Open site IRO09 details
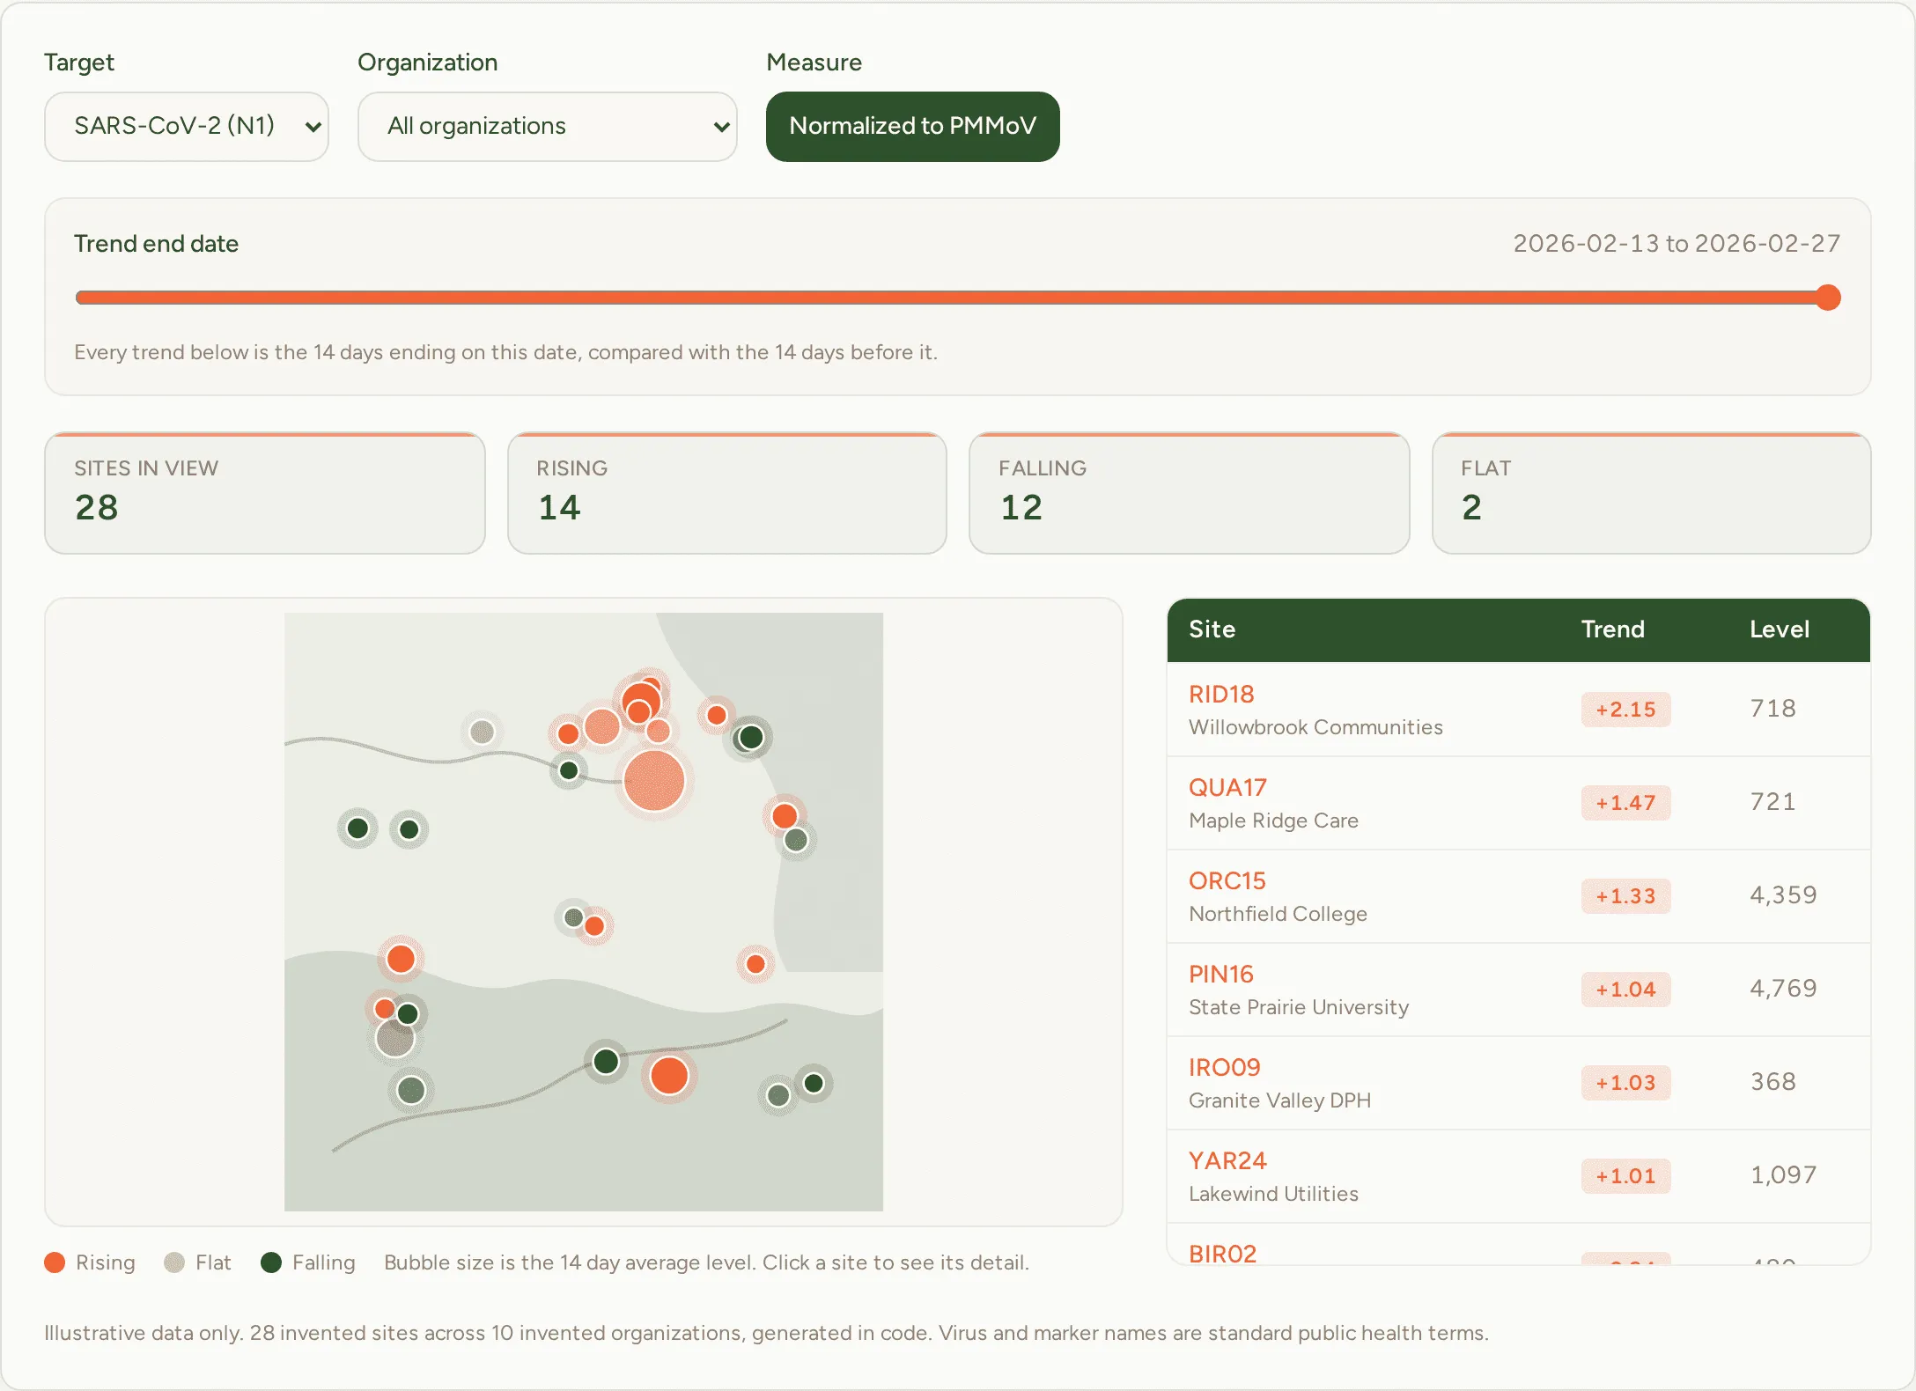1916x1391 pixels. (x=1224, y=1067)
